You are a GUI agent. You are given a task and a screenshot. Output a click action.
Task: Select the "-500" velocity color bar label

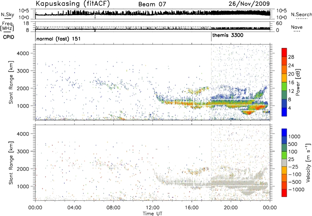tap(295, 182)
